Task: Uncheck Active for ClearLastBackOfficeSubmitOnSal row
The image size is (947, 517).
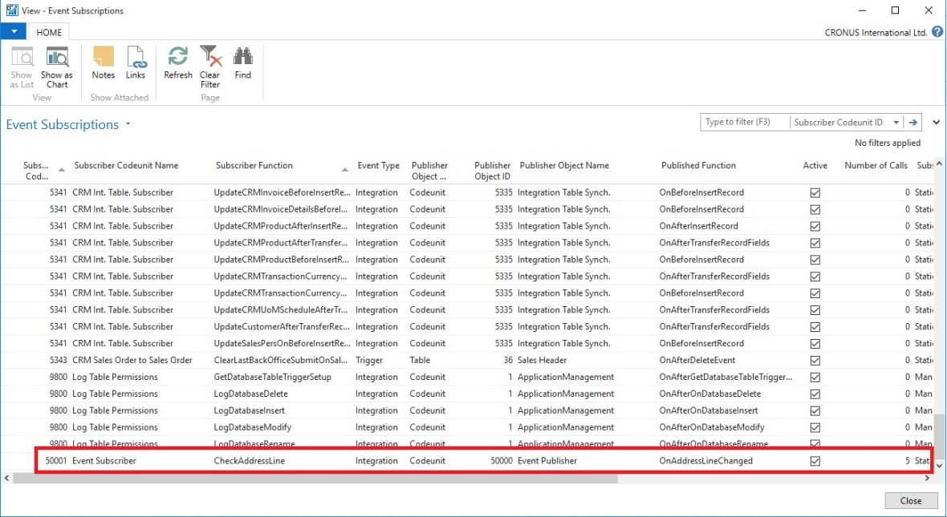Action: [x=815, y=360]
